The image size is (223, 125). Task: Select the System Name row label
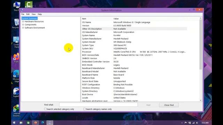coord(88,35)
